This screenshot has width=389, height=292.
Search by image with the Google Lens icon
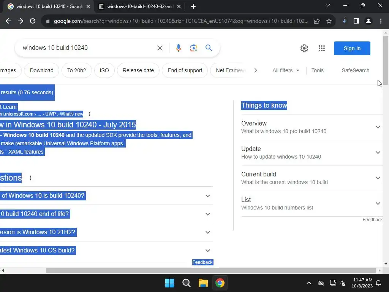tap(193, 48)
